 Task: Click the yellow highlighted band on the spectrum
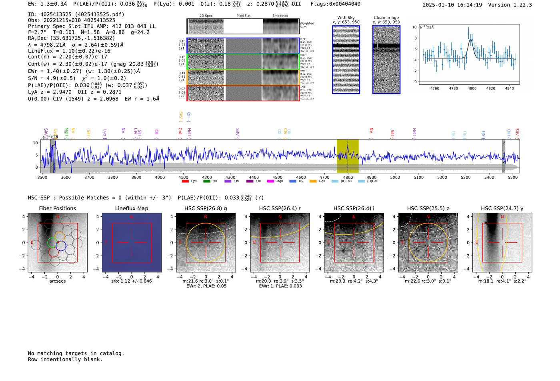(x=348, y=156)
